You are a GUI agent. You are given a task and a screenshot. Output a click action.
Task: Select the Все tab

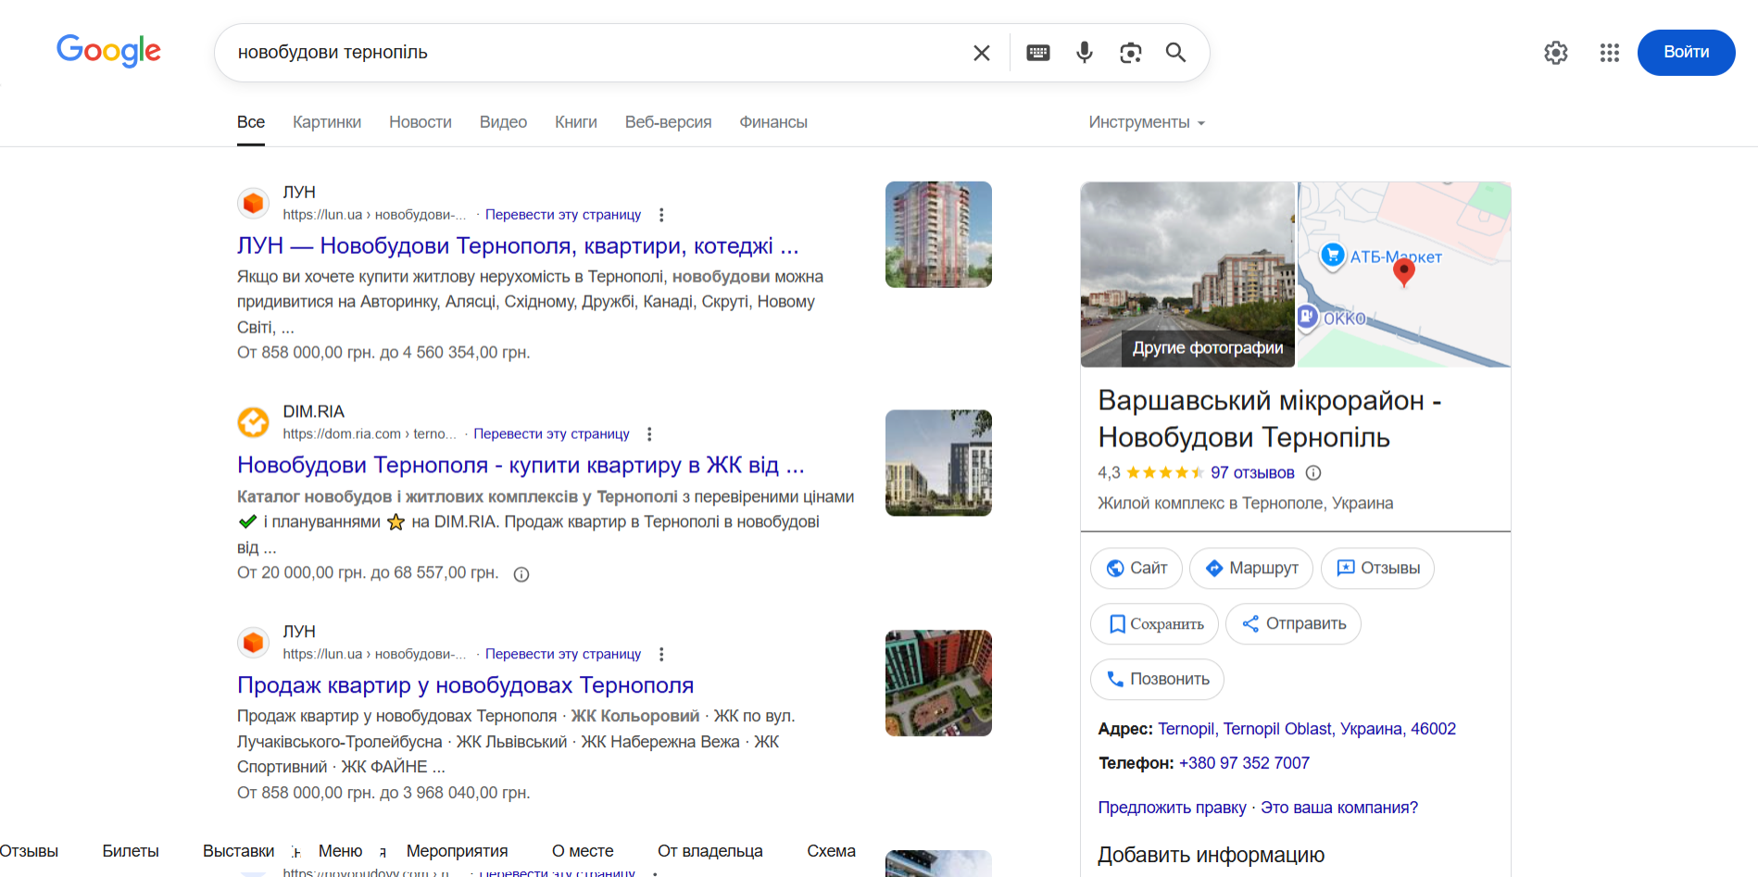(251, 122)
